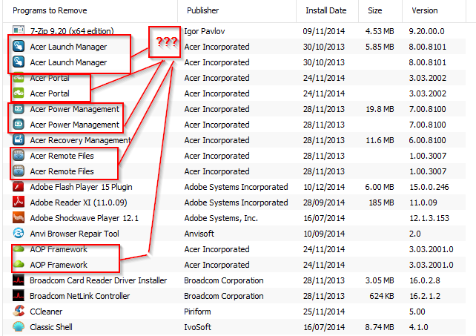Click icon of Acer Launch Manager 5.85 MB row
Viewport: 476px width, 336px height.
click(19, 47)
